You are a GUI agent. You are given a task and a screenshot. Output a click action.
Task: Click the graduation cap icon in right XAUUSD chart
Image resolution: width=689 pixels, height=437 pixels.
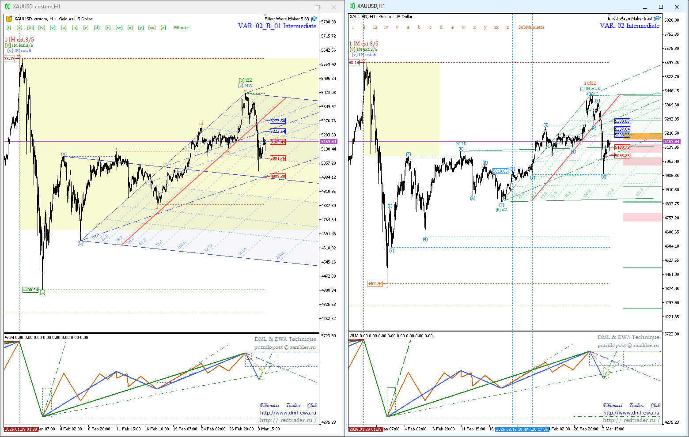click(657, 19)
